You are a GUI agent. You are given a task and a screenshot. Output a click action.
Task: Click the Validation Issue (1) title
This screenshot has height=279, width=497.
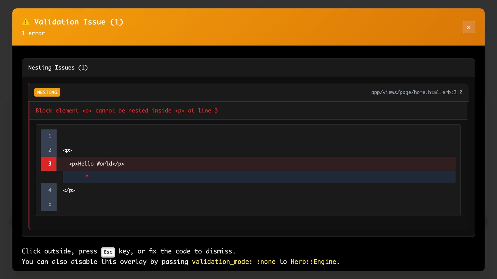(79, 22)
